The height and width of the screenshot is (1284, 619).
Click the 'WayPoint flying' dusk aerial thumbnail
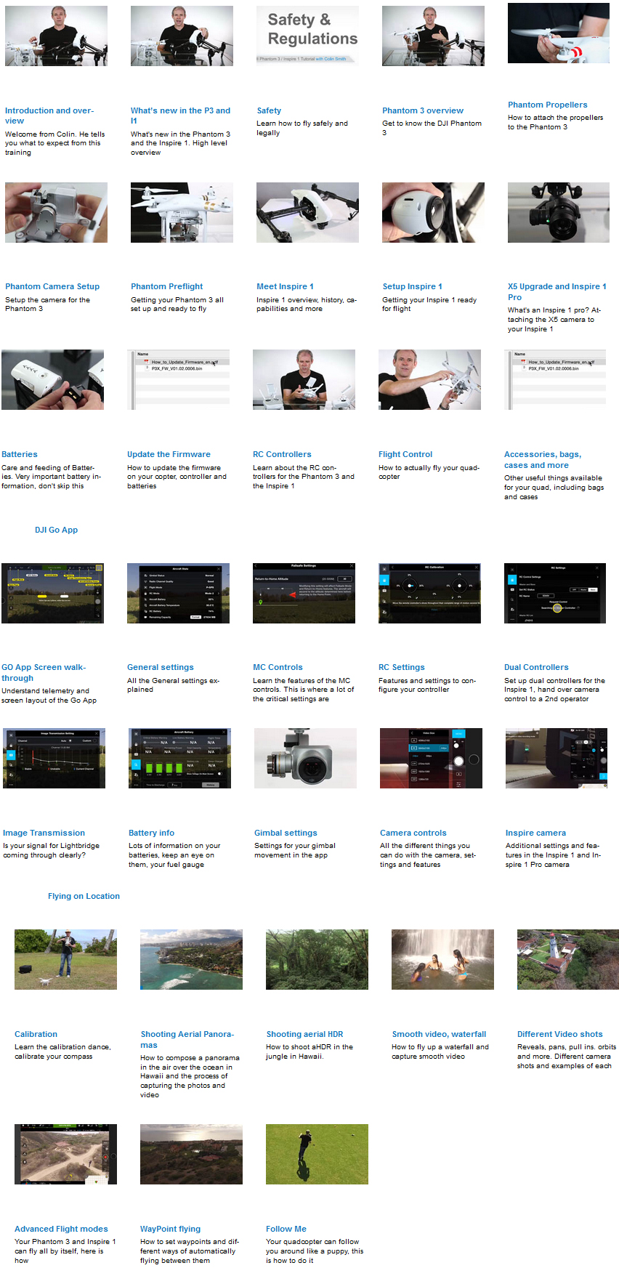[x=191, y=1154]
